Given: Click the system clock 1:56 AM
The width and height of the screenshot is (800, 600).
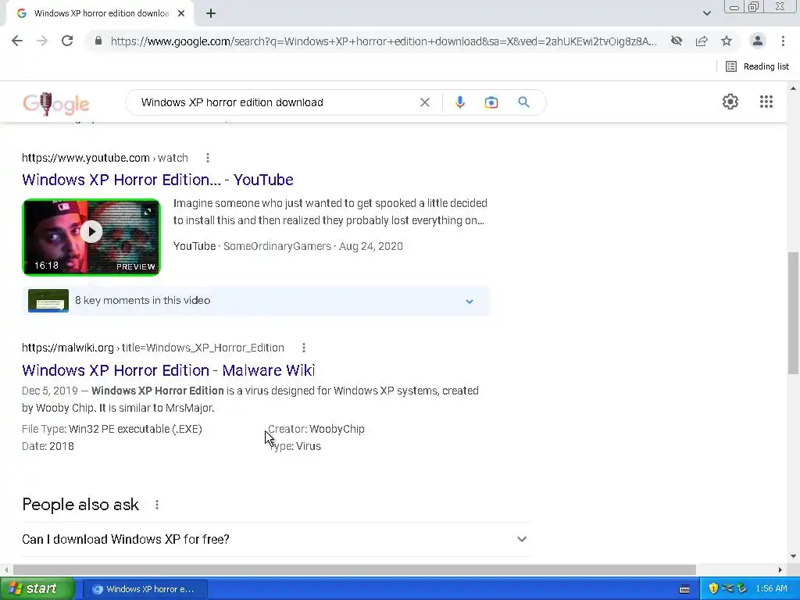Looking at the screenshot, I should click(x=771, y=589).
